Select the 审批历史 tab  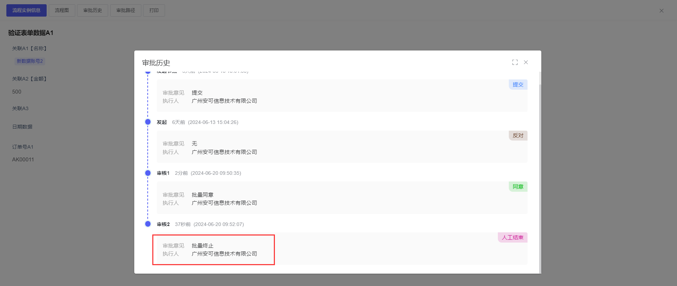93,10
